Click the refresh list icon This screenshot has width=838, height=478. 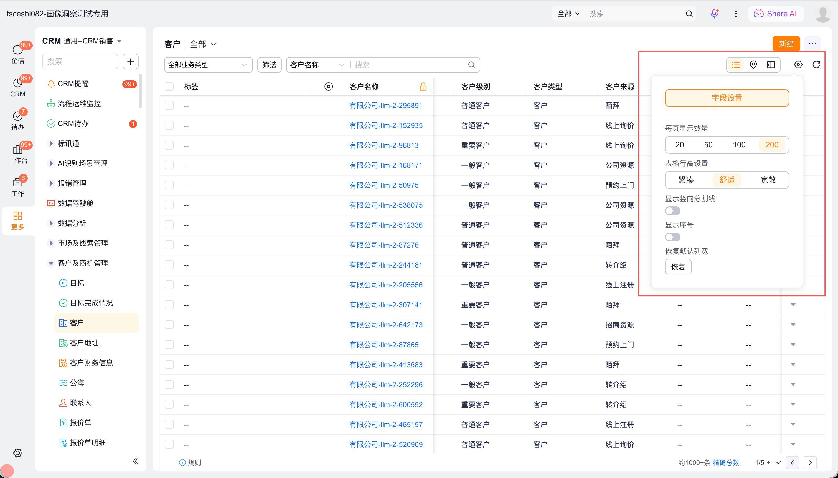pyautogui.click(x=816, y=65)
